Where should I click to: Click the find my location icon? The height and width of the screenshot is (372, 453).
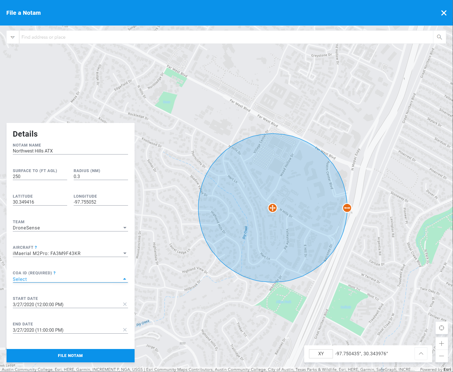442,328
